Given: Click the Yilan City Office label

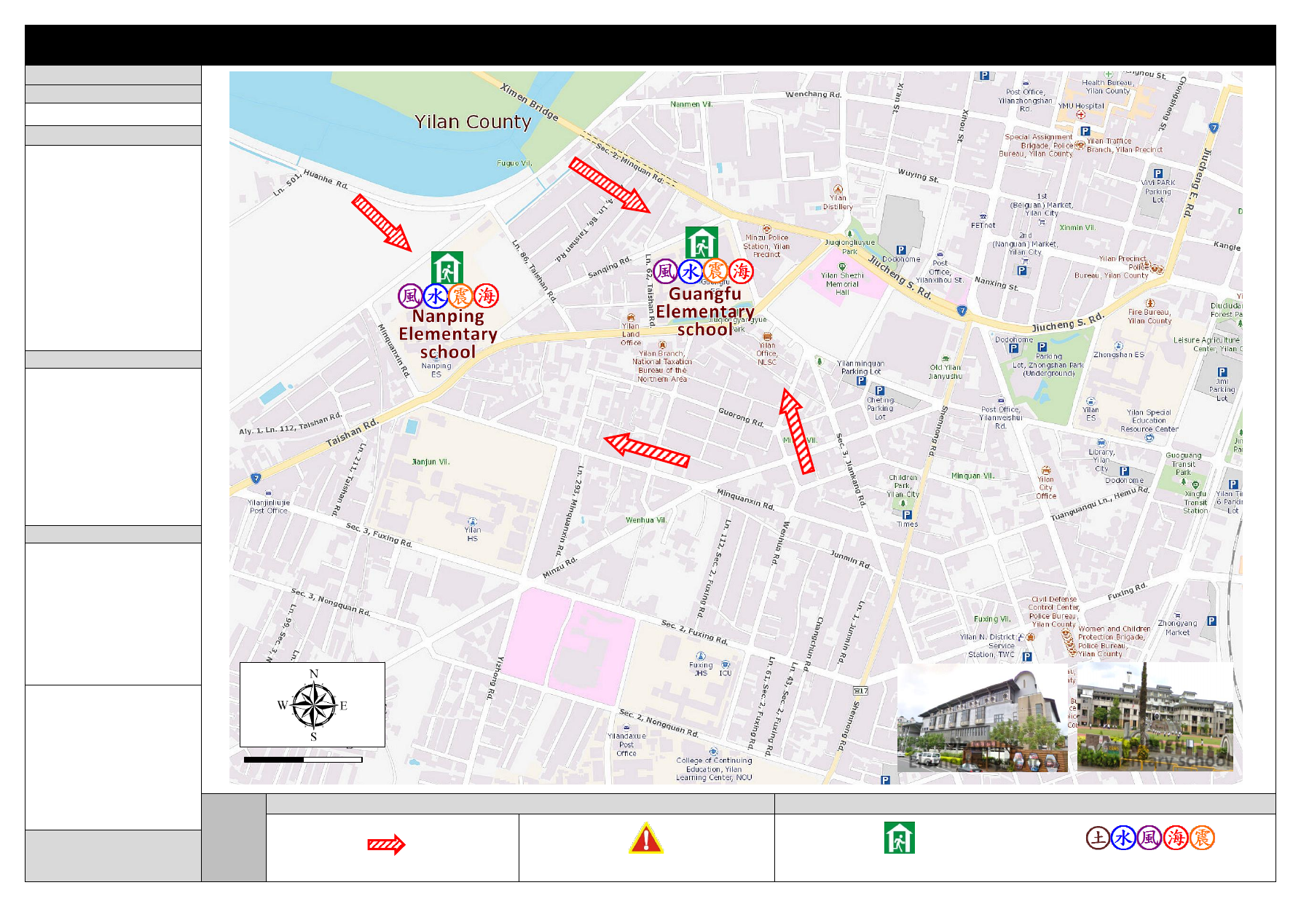Looking at the screenshot, I should point(1046,488).
